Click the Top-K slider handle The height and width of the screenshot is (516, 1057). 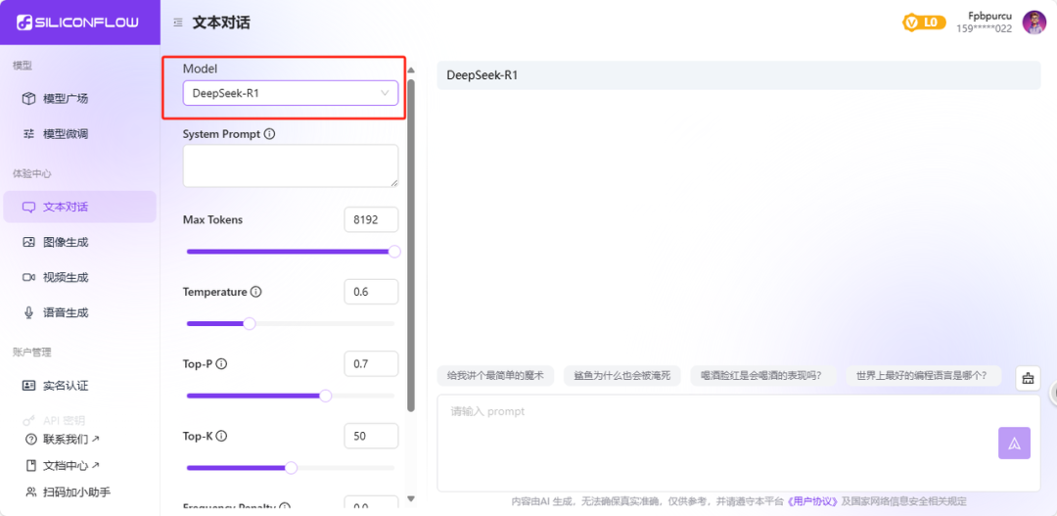click(x=291, y=468)
